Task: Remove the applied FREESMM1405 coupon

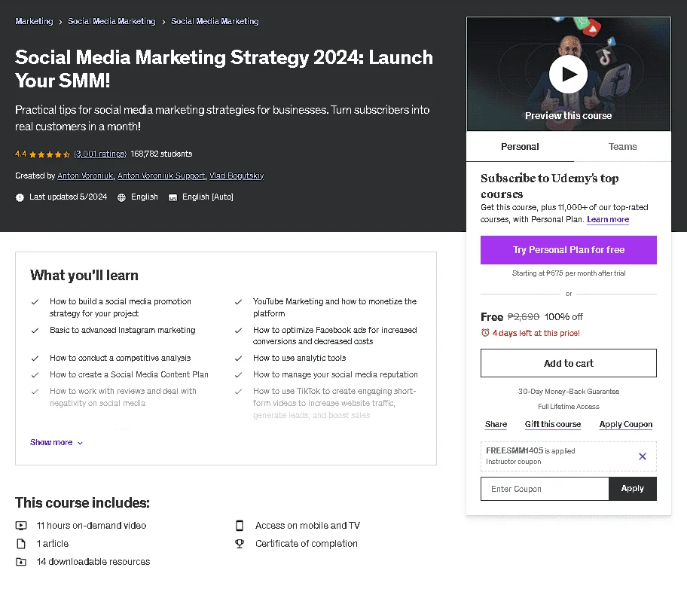Action: (643, 456)
